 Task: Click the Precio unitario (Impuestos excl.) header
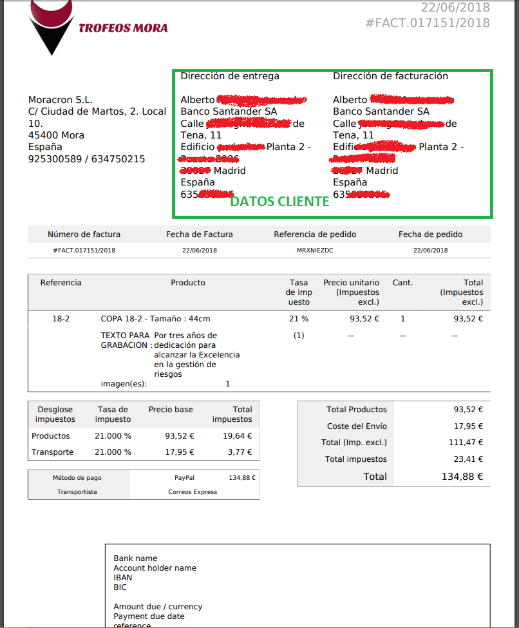(351, 292)
